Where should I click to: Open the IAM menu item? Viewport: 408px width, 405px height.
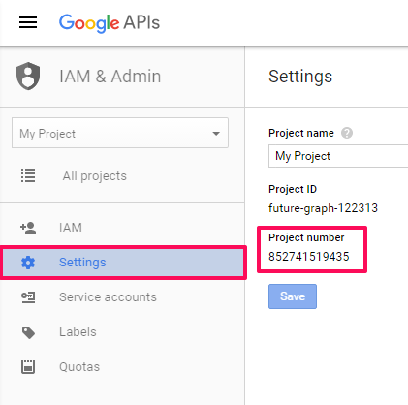tap(71, 228)
